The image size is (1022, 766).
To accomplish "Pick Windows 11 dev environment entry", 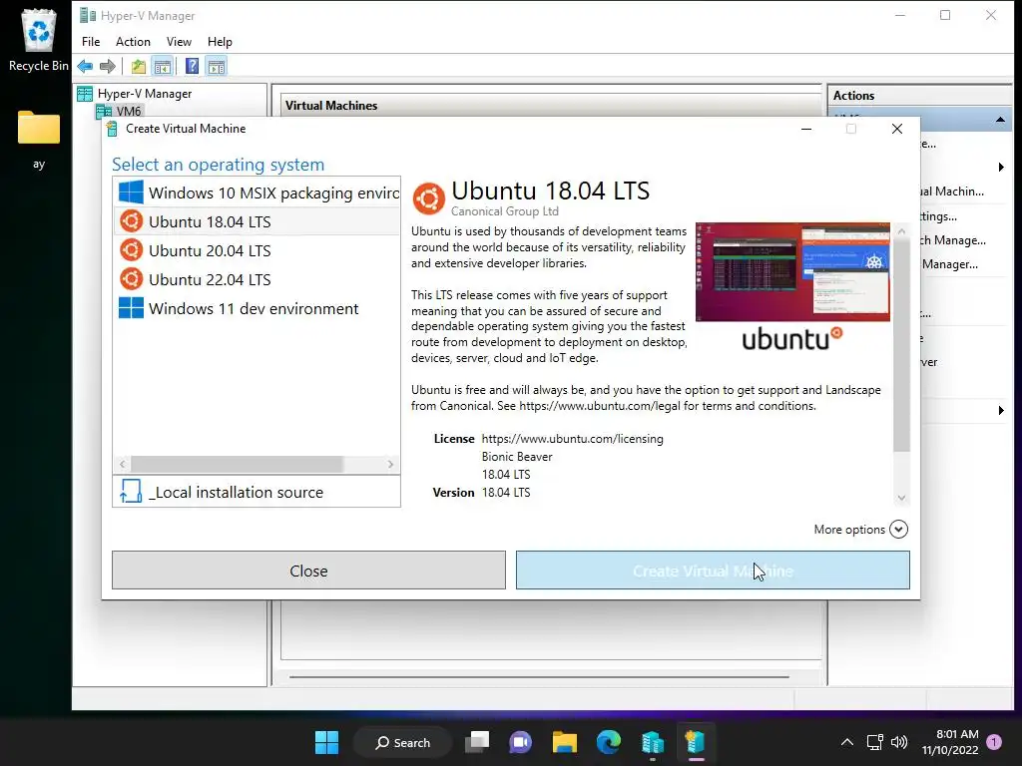I will [x=257, y=308].
